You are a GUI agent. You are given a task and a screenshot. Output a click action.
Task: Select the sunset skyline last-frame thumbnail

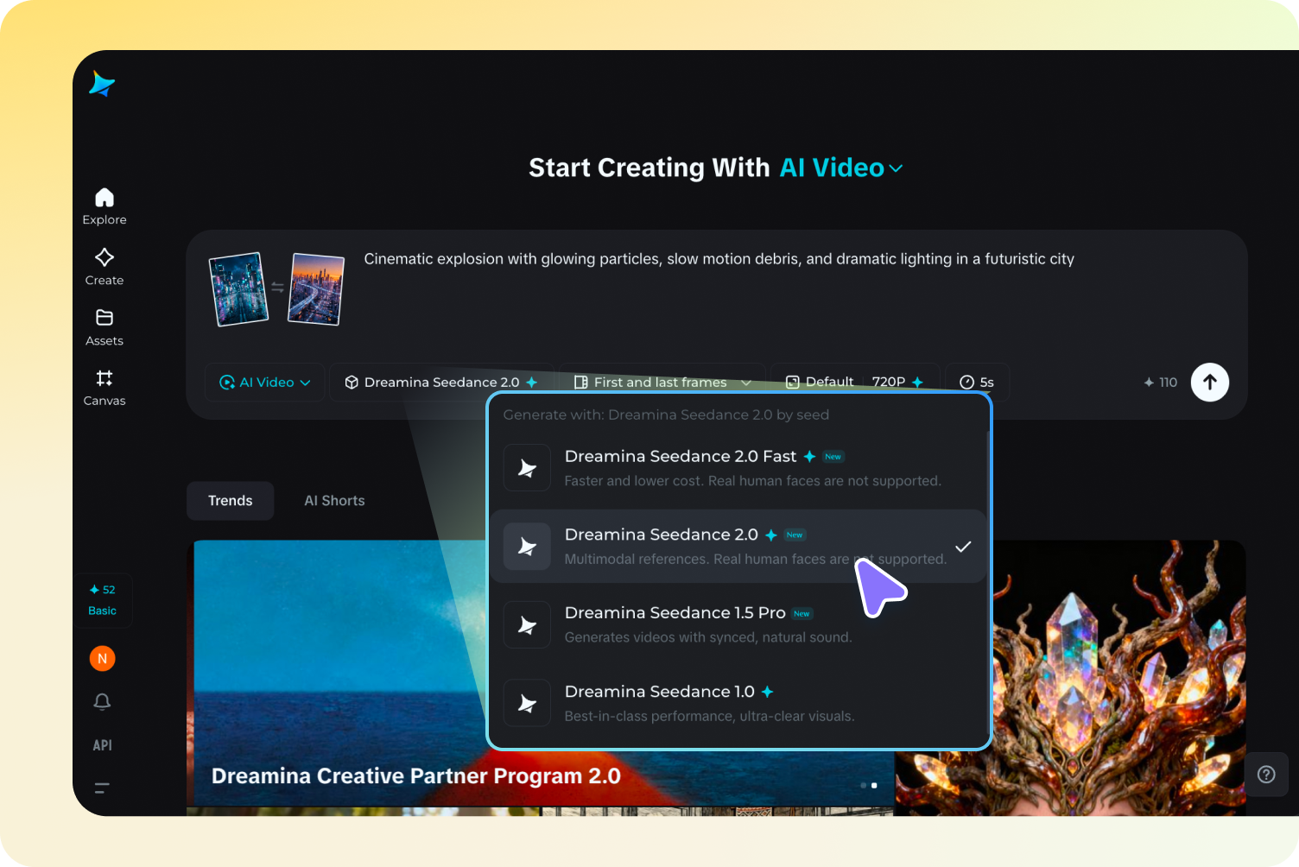pos(316,288)
